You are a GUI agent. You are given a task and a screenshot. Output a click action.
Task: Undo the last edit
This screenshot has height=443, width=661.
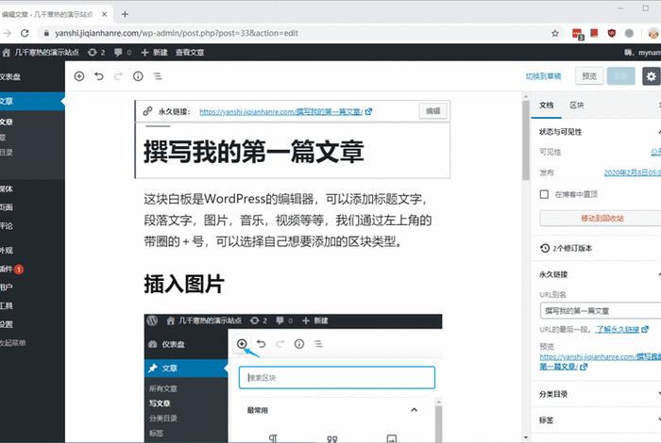98,76
